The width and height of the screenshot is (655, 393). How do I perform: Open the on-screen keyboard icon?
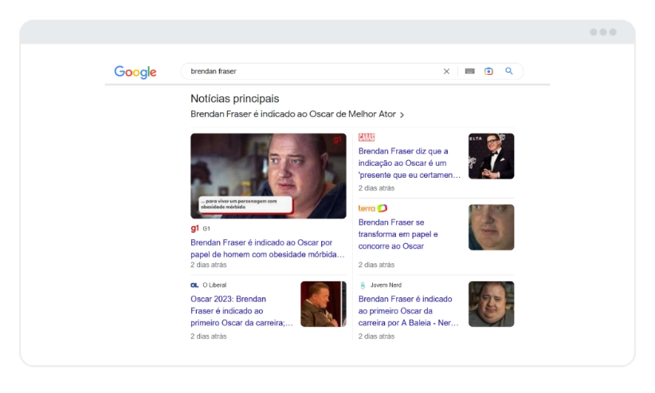(x=469, y=72)
